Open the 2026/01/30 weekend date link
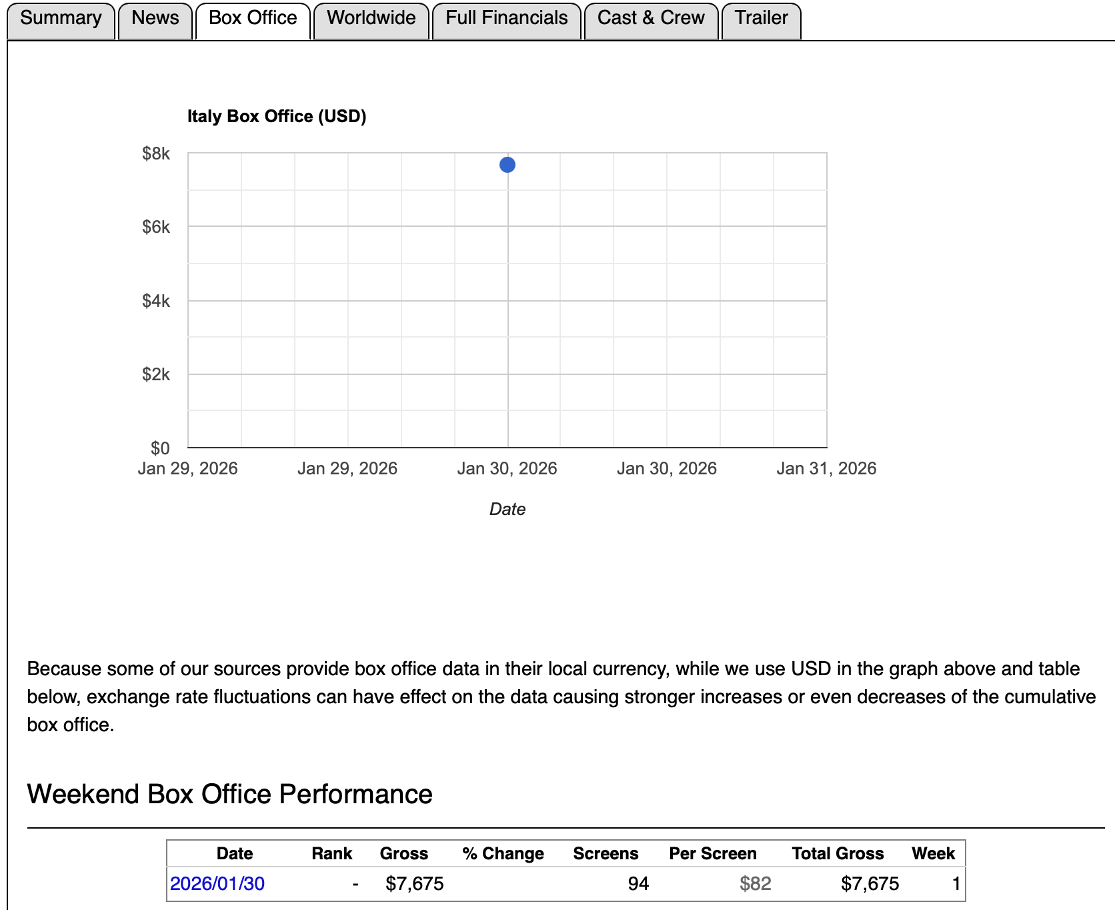This screenshot has height=910, width=1115. [217, 884]
